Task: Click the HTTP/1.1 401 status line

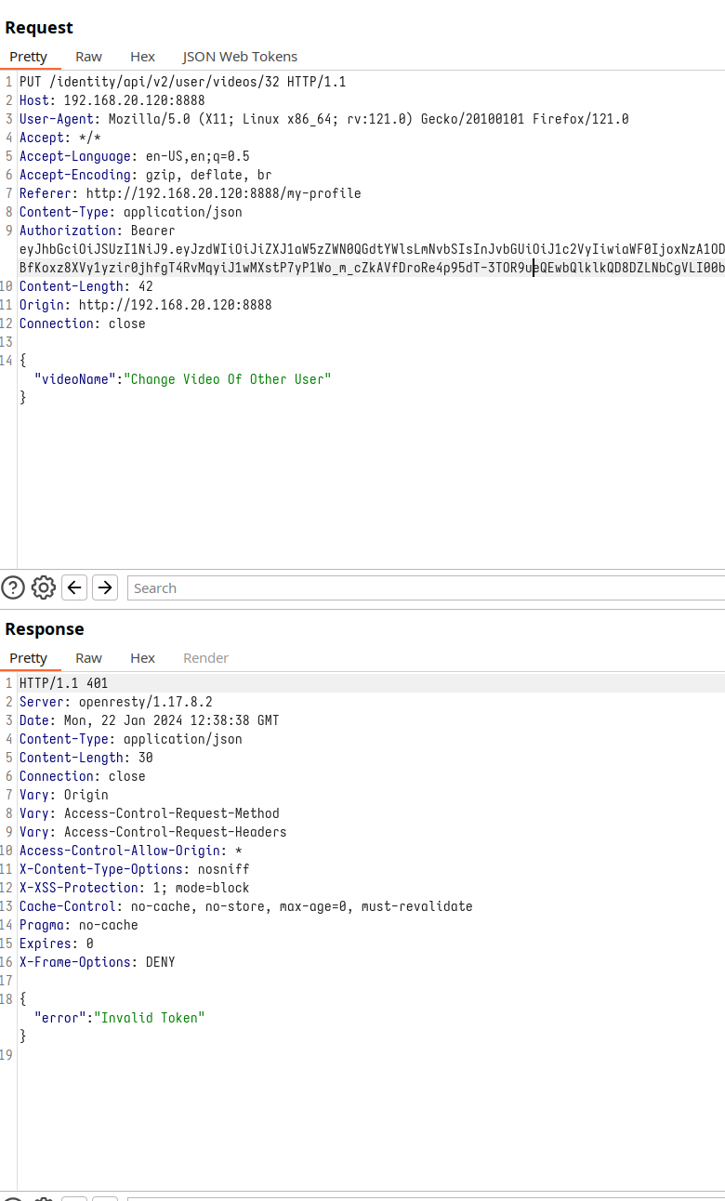Action: 63,683
